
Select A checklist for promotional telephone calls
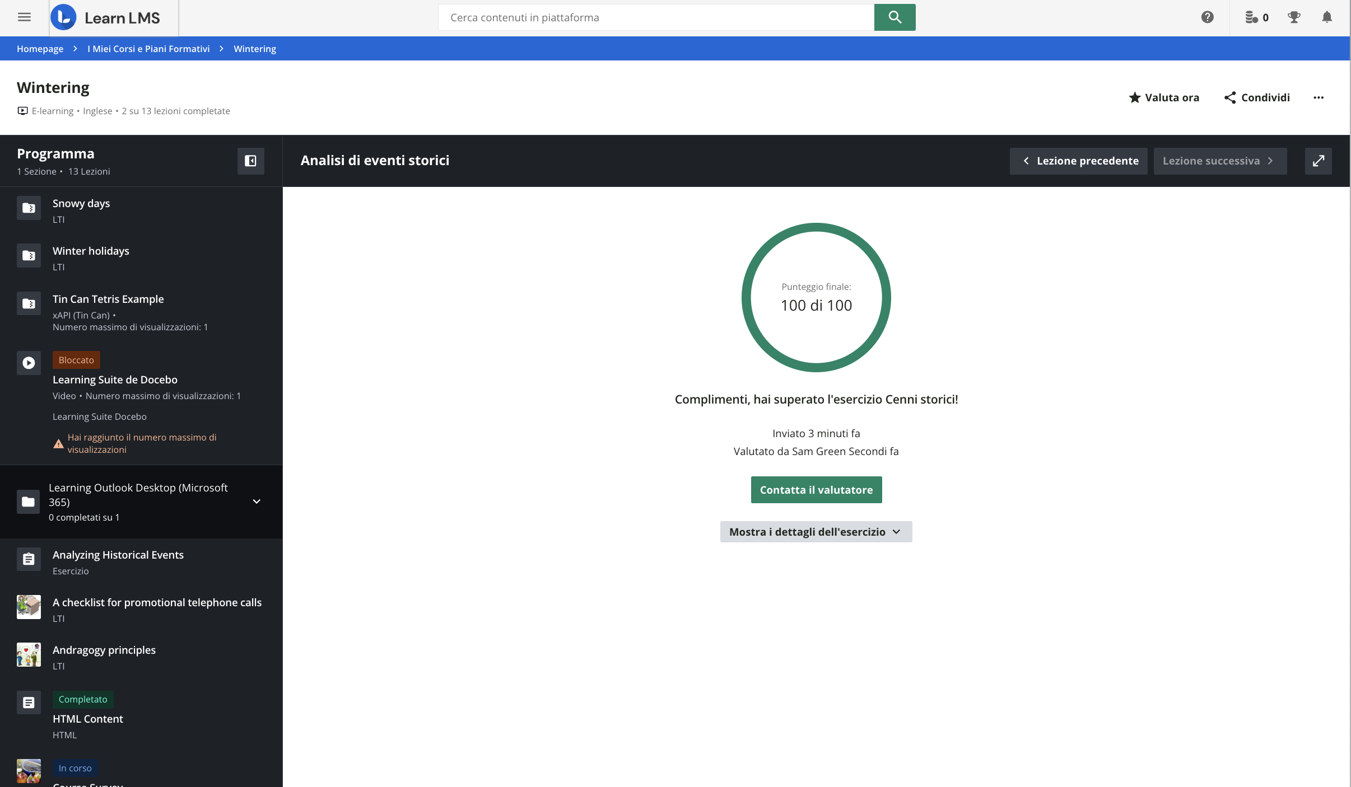click(x=157, y=602)
